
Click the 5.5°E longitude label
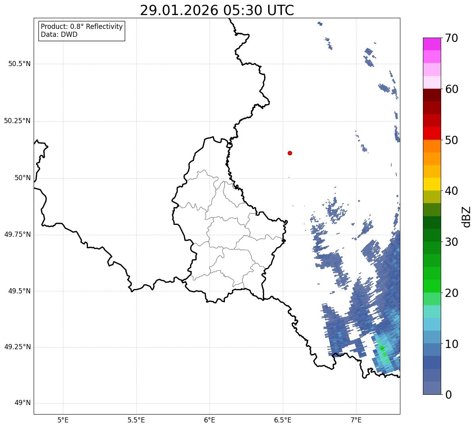[x=136, y=420]
